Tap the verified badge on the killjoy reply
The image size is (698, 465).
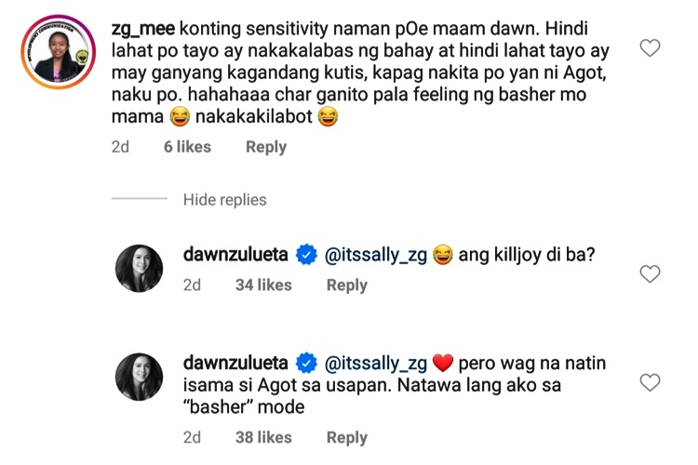tap(306, 256)
